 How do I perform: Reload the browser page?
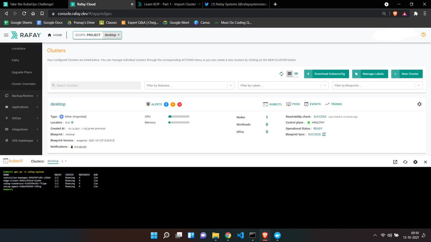24,14
